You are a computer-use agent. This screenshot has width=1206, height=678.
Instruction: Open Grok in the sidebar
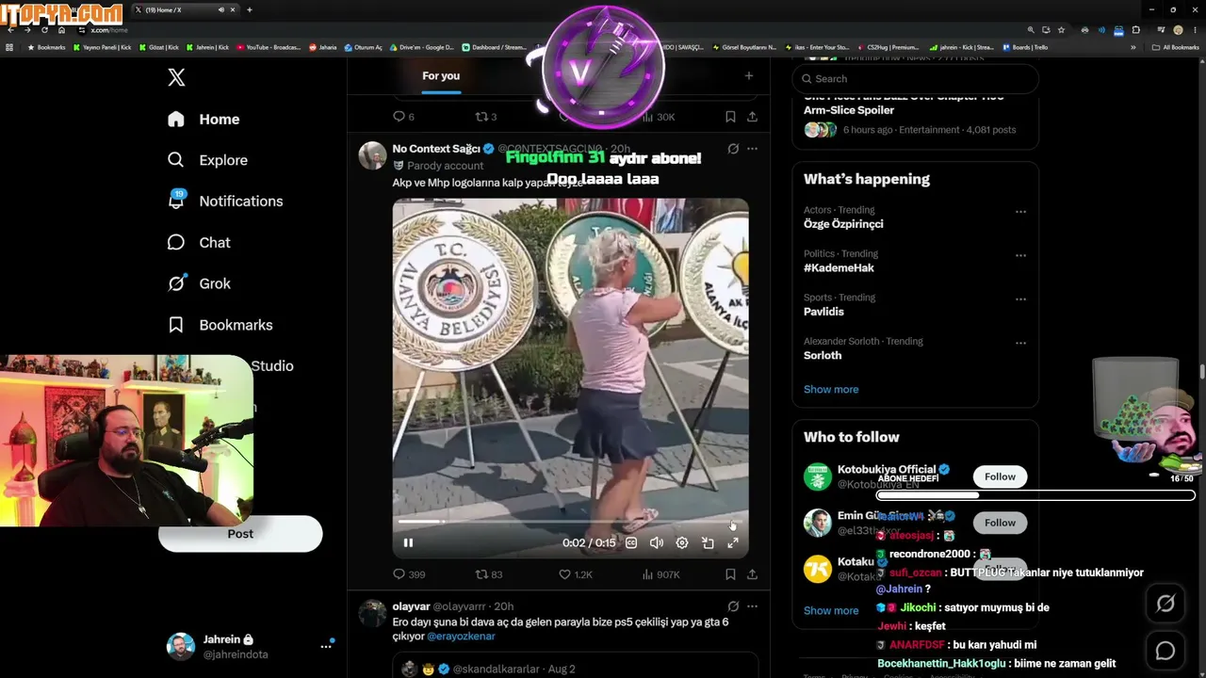(199, 283)
